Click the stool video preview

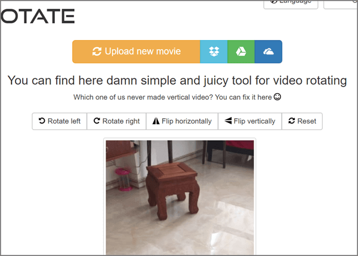(x=180, y=198)
